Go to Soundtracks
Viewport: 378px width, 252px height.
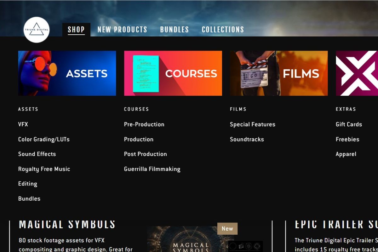click(x=247, y=139)
